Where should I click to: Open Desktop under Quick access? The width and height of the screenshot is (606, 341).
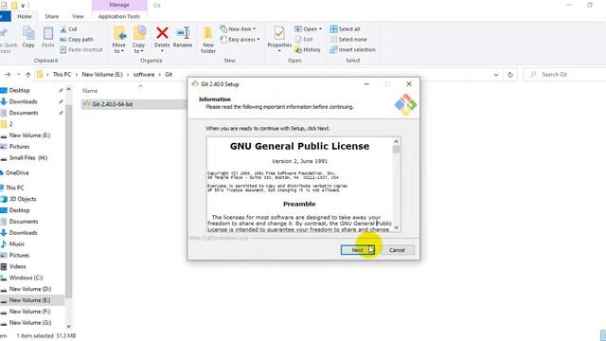pos(19,91)
